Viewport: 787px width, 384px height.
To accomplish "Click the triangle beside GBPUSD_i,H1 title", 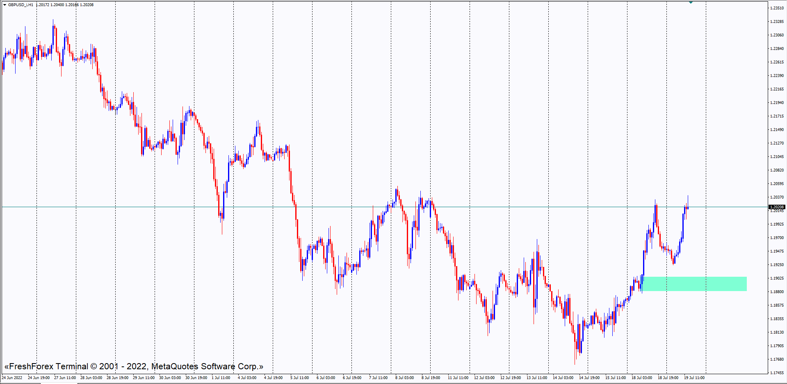I will pos(5,5).
